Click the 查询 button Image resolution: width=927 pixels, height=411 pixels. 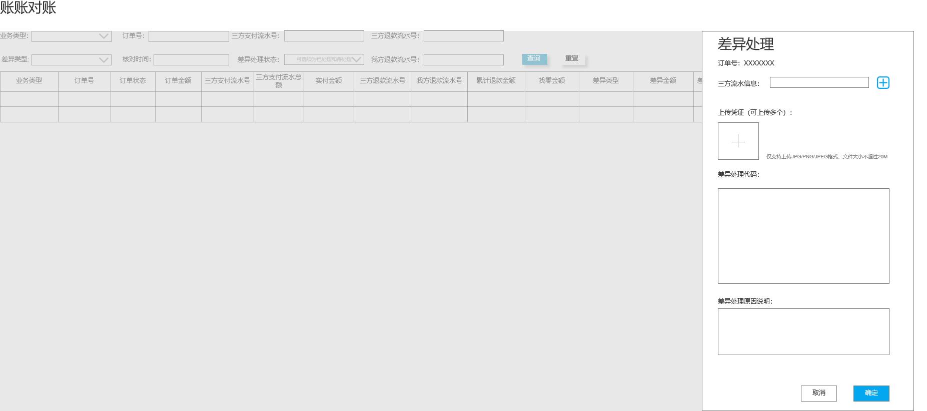tap(534, 58)
